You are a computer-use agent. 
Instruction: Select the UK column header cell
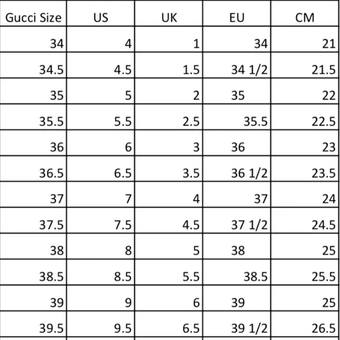pyautogui.click(x=169, y=13)
